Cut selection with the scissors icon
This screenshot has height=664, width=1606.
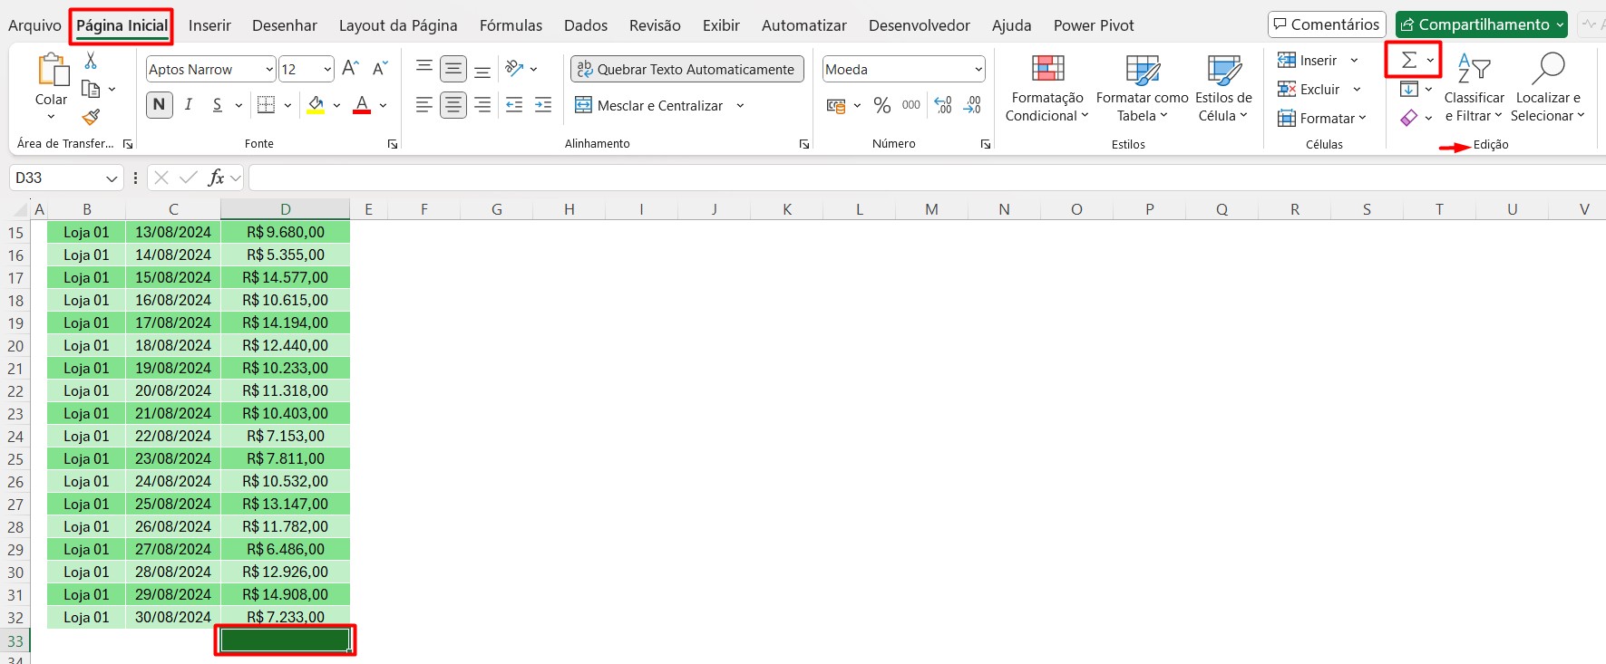coord(91,61)
